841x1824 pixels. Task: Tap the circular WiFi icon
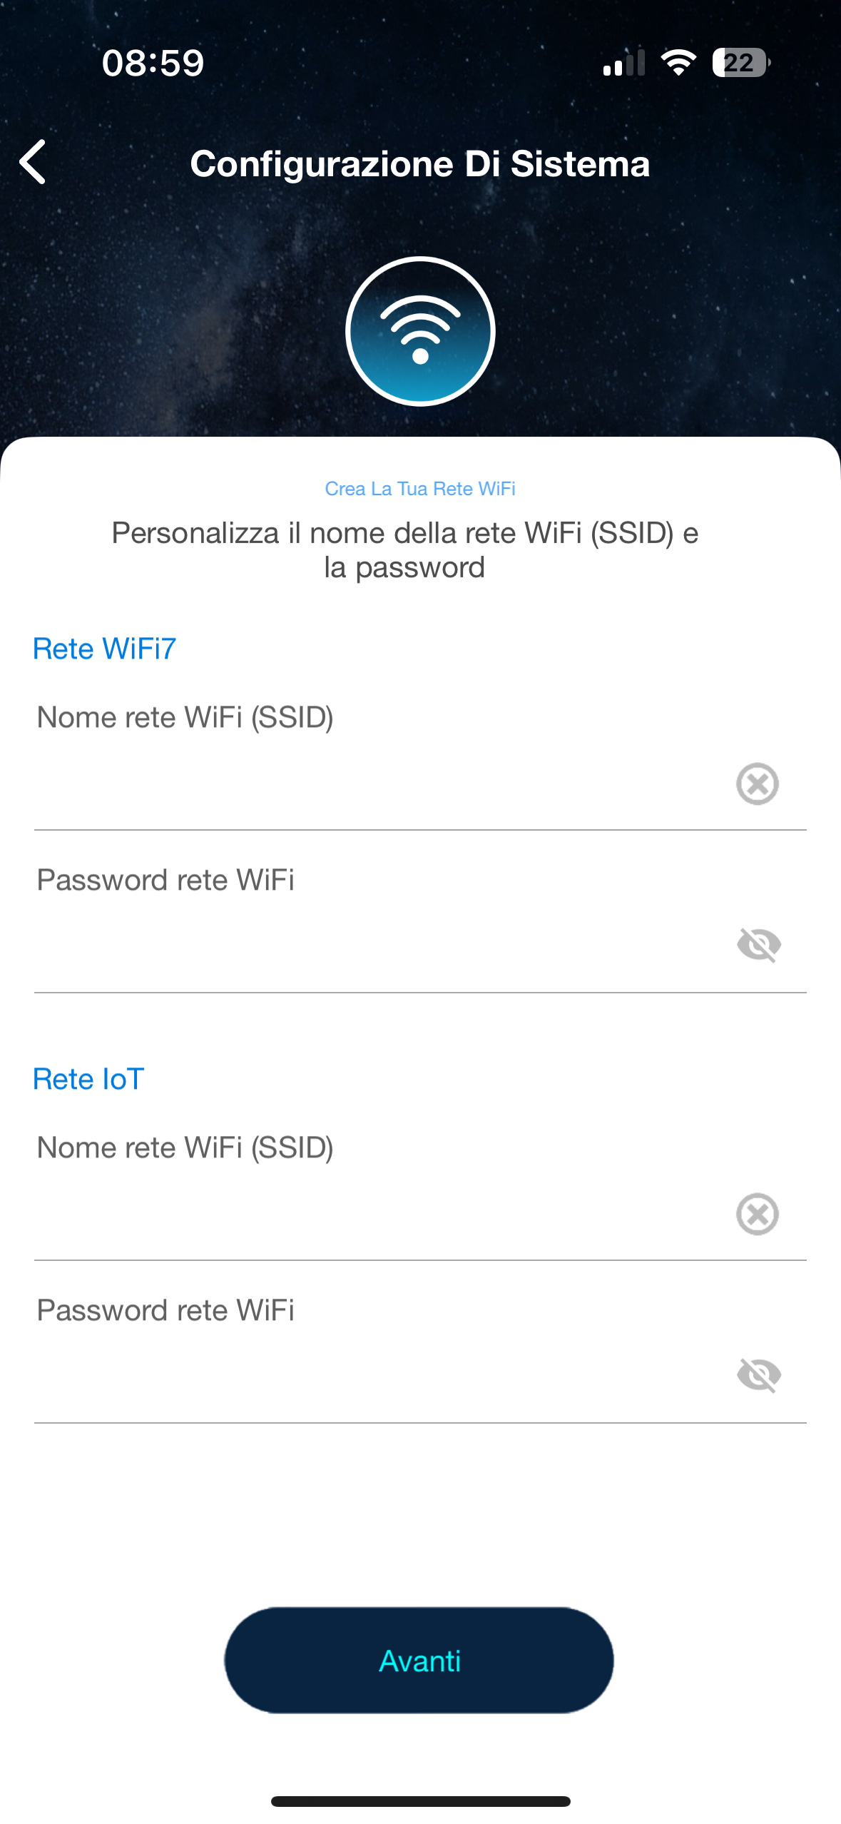tap(420, 331)
